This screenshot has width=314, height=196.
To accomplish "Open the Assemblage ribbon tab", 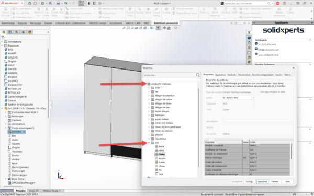I will pos(8,23).
